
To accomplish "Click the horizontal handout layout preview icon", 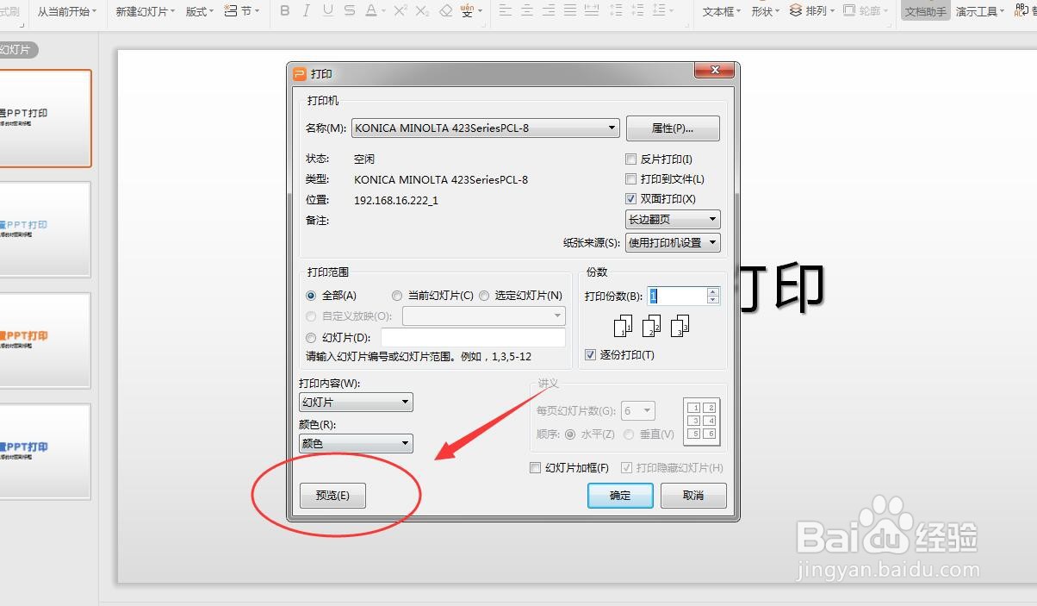I will (x=702, y=420).
